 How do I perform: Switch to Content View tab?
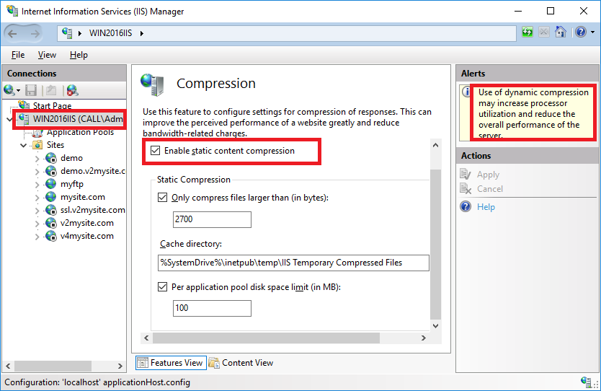(241, 363)
